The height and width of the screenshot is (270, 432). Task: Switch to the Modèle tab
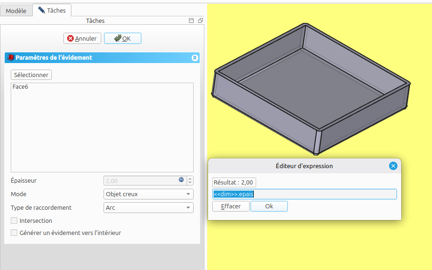pyautogui.click(x=16, y=10)
